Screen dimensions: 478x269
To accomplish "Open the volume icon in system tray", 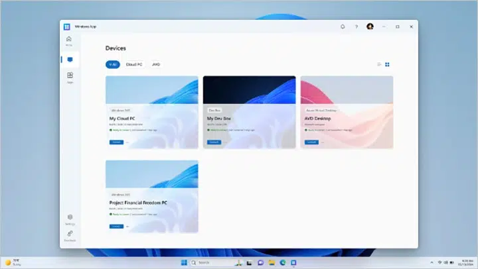I will coord(445,262).
